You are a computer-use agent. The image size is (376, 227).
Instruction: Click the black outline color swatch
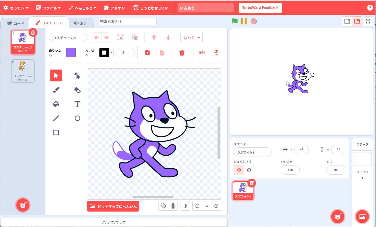104,53
